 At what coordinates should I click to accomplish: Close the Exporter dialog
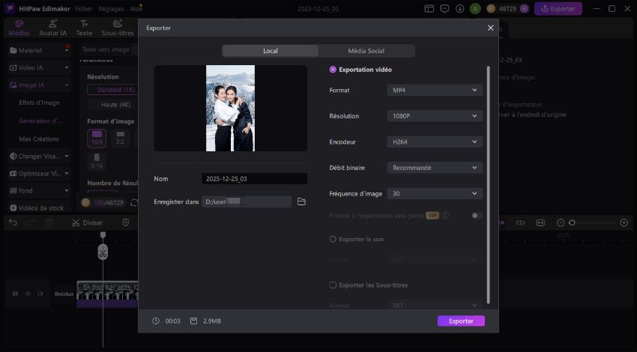pyautogui.click(x=490, y=28)
